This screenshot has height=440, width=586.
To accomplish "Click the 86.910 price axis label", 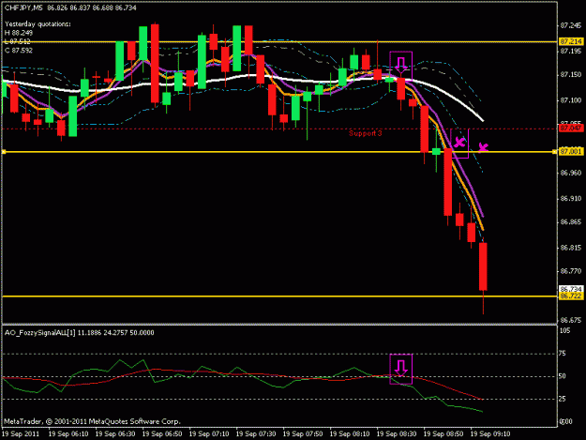I will coord(571,198).
